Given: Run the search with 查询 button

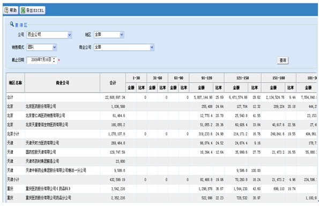Looking at the screenshot, I should 283,60.
